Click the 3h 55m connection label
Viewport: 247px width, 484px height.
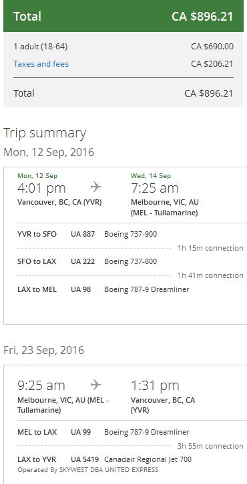210,446
